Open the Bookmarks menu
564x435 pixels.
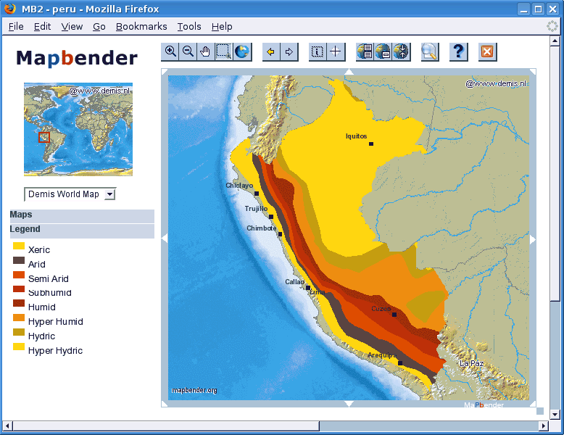point(141,26)
